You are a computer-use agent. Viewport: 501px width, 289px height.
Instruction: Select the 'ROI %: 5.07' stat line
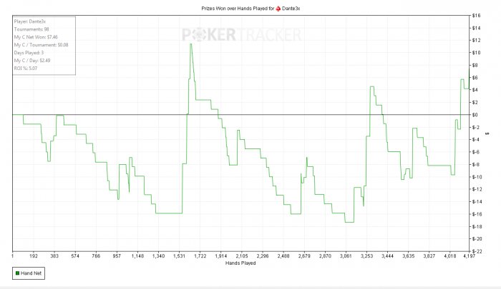26,69
